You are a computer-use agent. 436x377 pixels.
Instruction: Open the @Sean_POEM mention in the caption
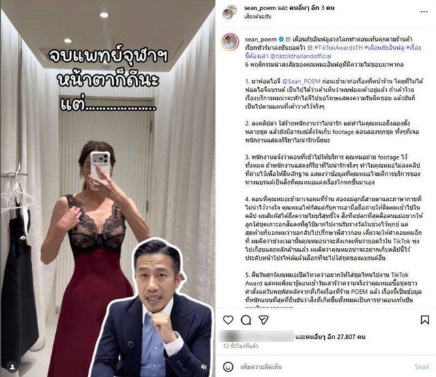[x=301, y=81]
